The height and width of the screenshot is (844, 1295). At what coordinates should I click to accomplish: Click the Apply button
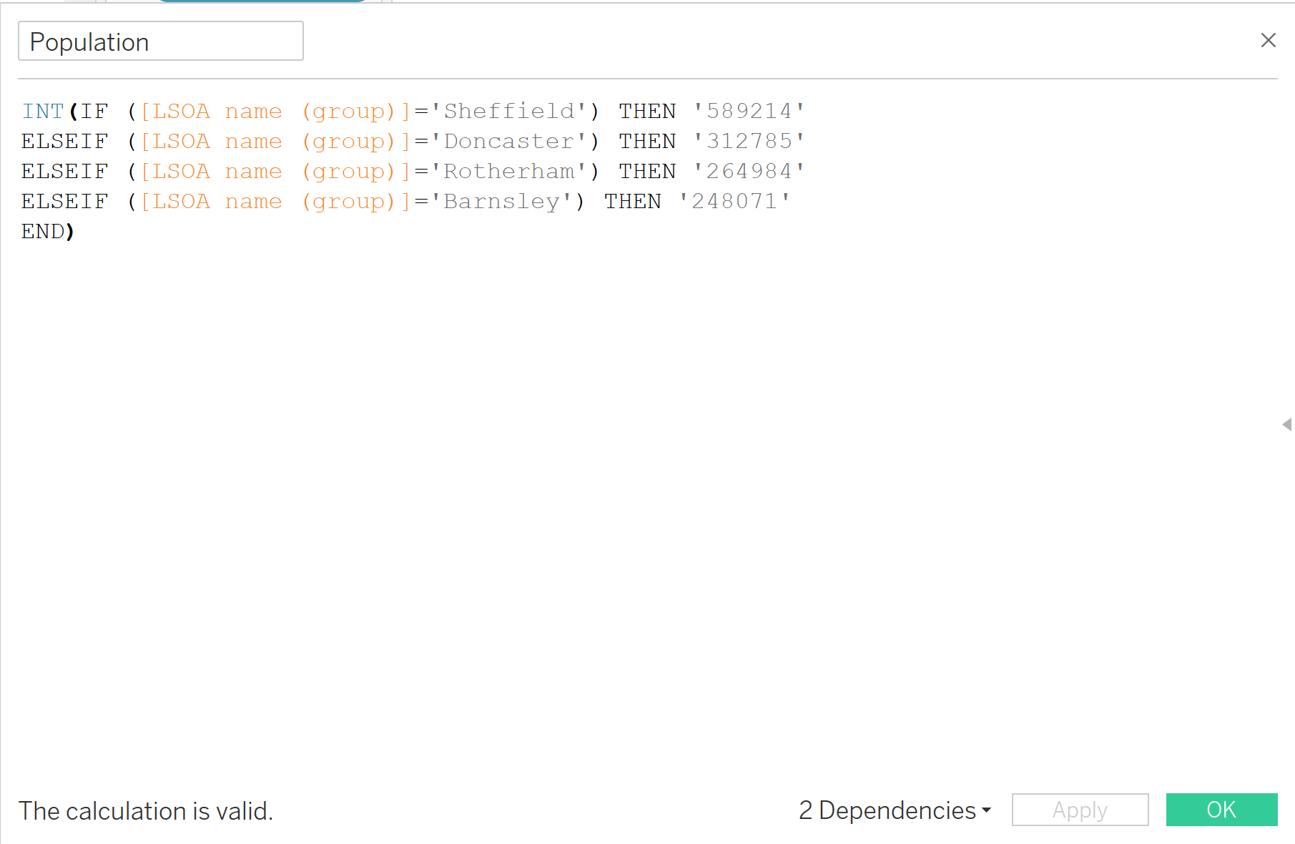pos(1080,810)
